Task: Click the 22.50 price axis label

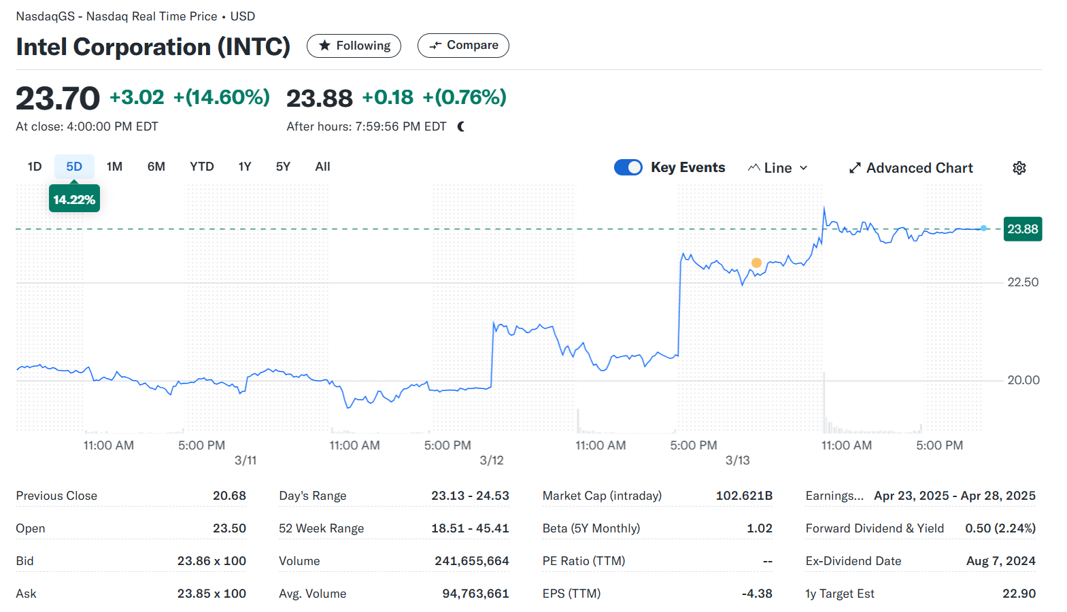Action: click(x=1023, y=282)
